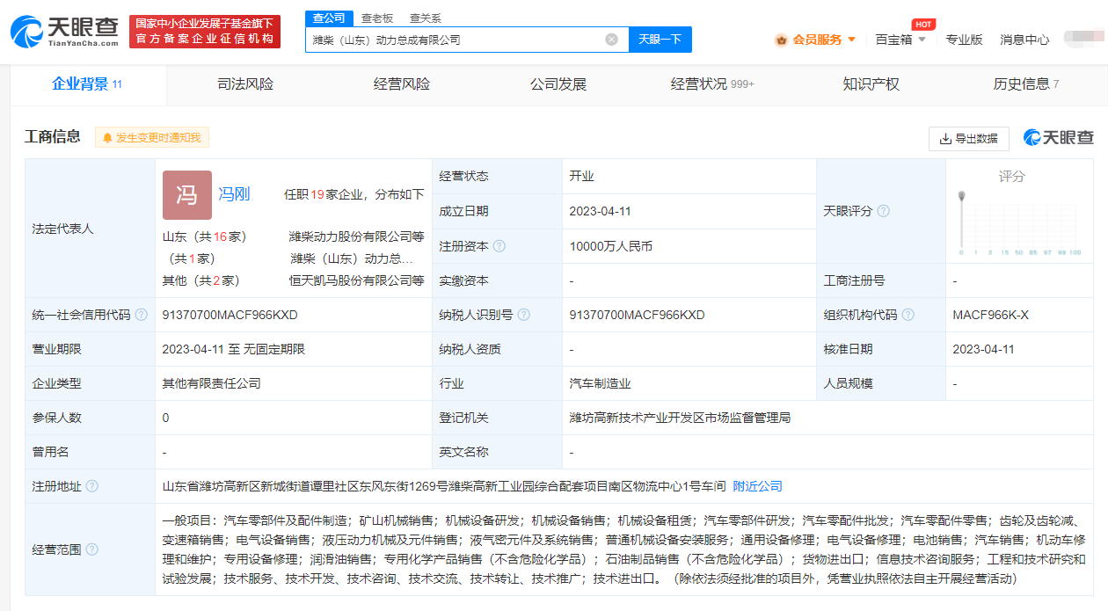Switch to the 查老板 search tab
The image size is (1108, 611).
coord(377,18)
